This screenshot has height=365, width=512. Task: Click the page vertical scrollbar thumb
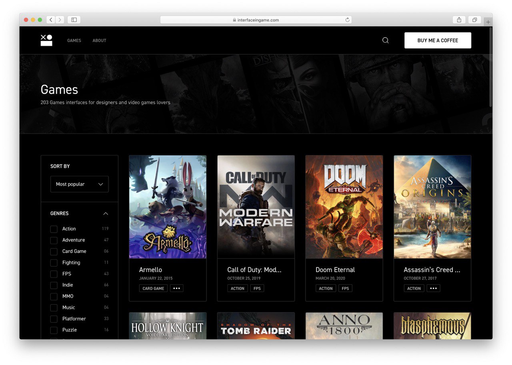tap(491, 67)
